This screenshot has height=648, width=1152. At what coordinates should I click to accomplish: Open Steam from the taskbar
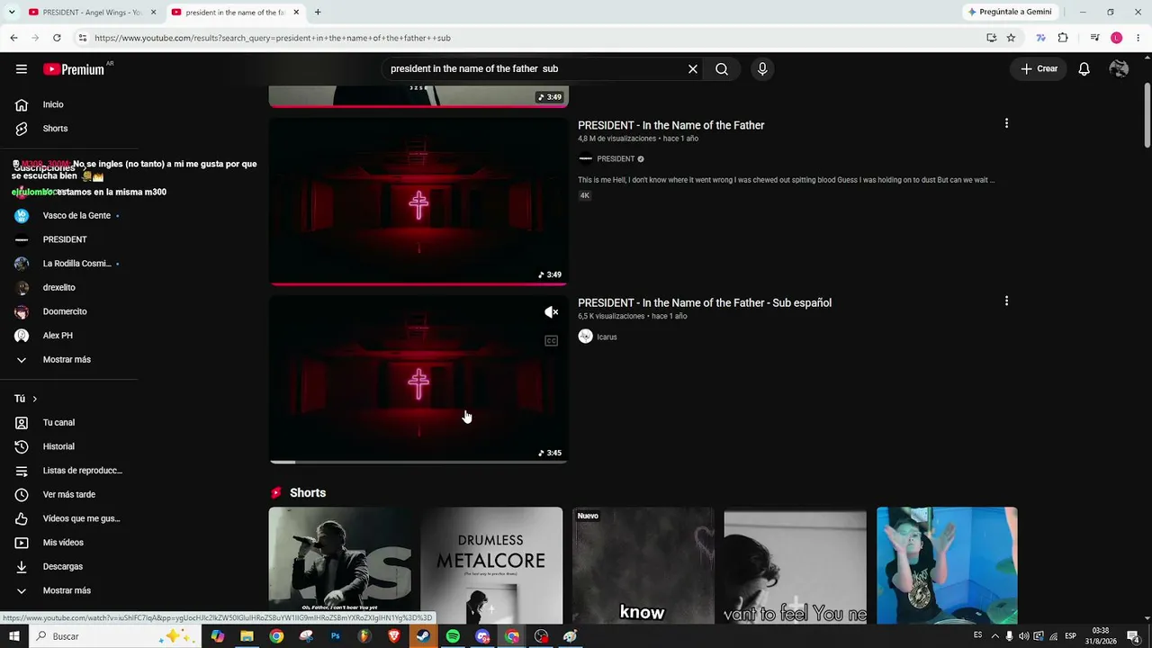pos(423,636)
